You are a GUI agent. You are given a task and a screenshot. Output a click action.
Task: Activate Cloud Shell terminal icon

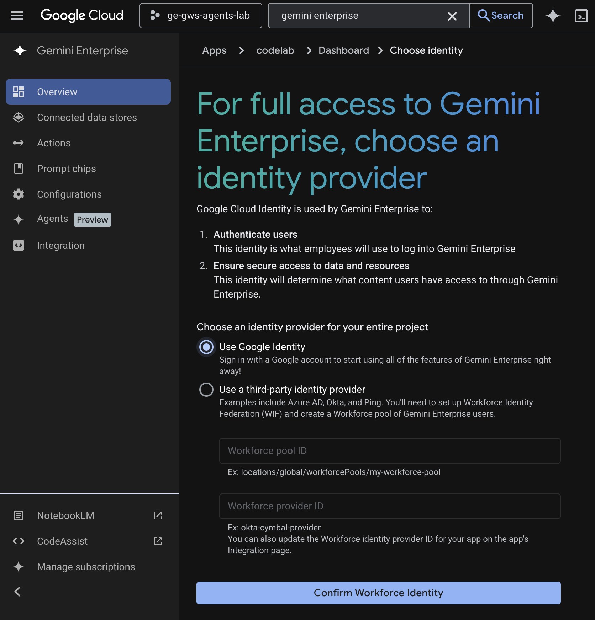(x=581, y=16)
